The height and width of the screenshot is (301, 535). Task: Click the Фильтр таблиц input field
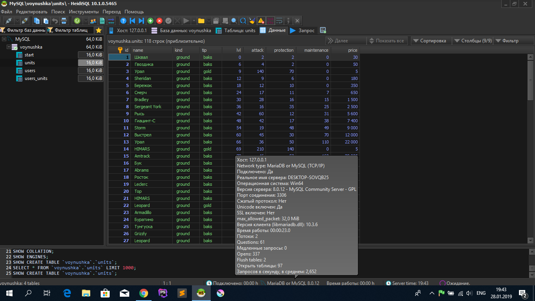pos(70,30)
